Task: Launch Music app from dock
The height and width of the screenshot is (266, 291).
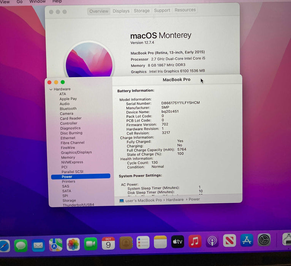Action: click(x=195, y=241)
